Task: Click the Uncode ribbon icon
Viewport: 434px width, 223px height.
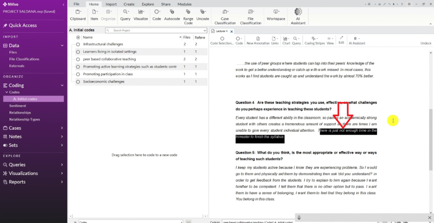Action: [203, 12]
